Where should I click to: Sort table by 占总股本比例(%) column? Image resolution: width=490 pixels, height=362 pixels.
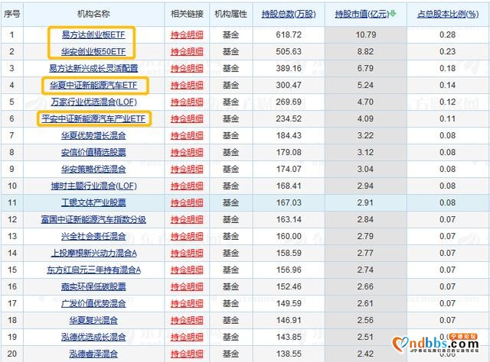pyautogui.click(x=447, y=14)
